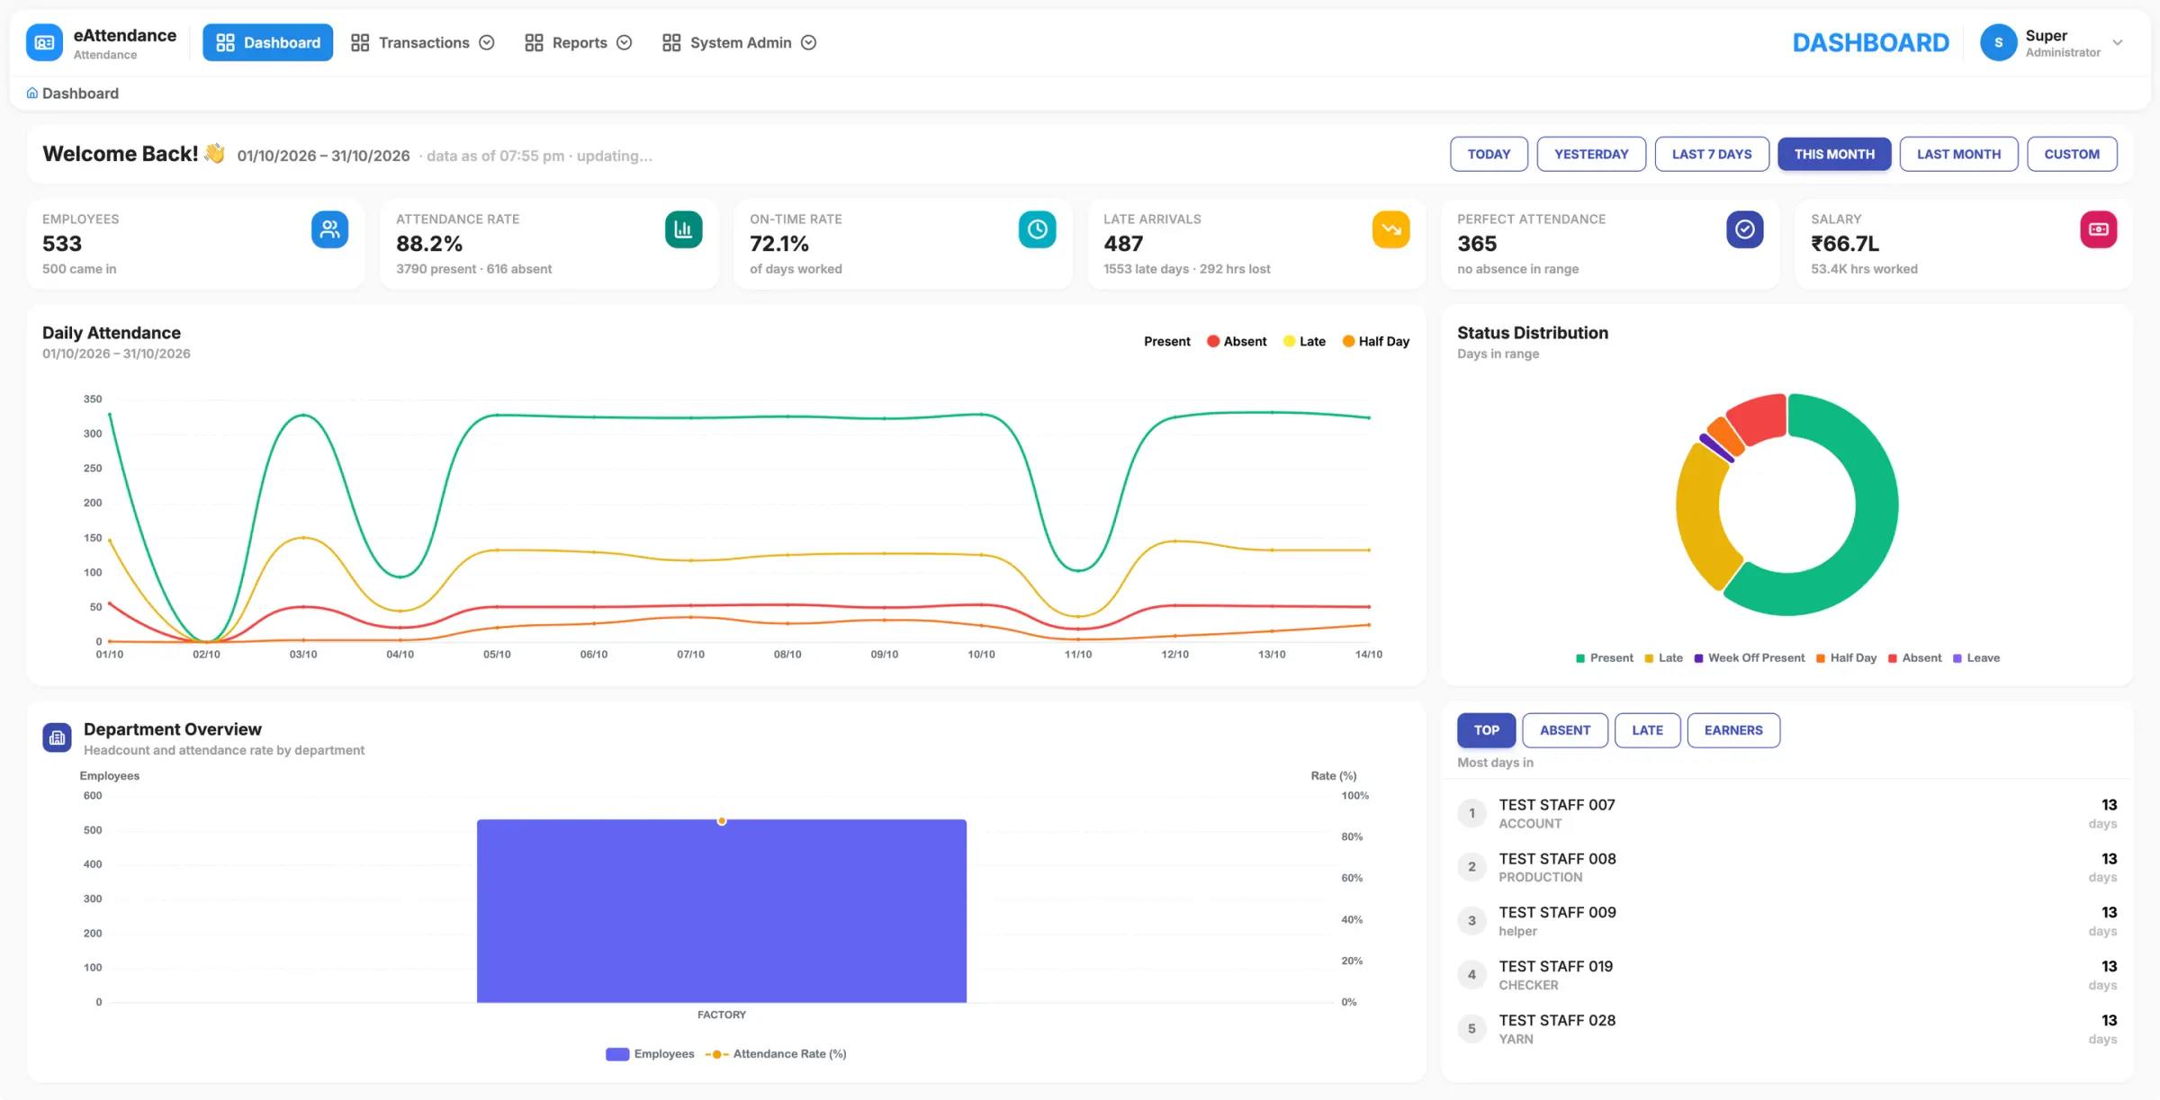The width and height of the screenshot is (2160, 1100).
Task: Click the Employees card people icon
Action: click(x=329, y=229)
